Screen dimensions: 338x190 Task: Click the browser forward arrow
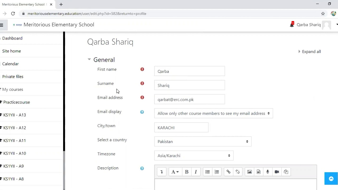click(4, 13)
